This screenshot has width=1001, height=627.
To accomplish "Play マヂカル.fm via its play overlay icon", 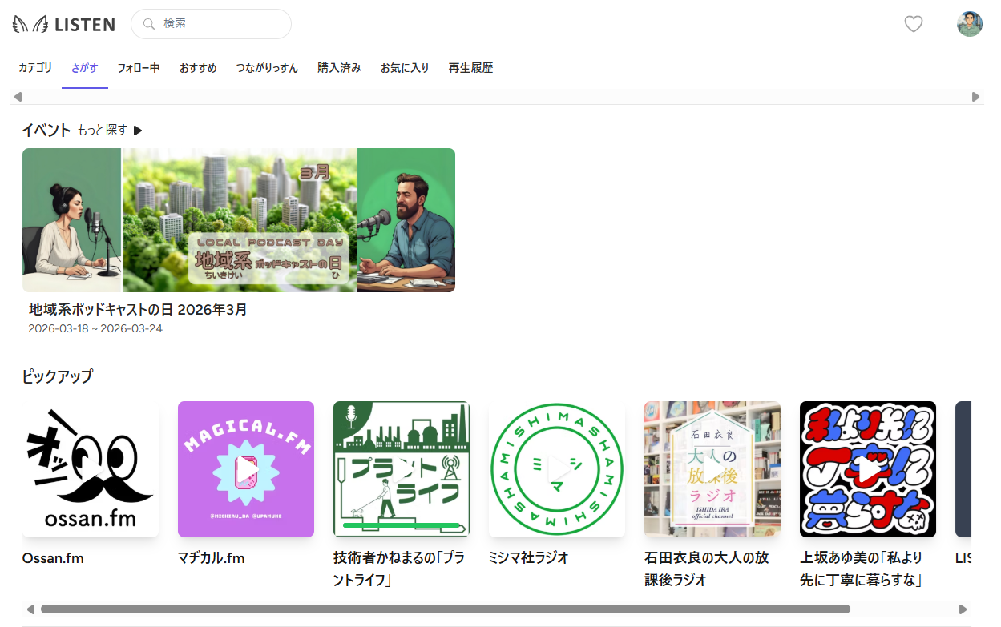I will 245,468.
